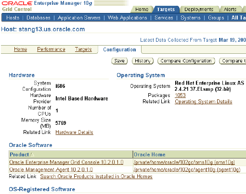This screenshot has height=194, width=246.
Task: Open the 1053 packages link
Action: click(x=180, y=96)
